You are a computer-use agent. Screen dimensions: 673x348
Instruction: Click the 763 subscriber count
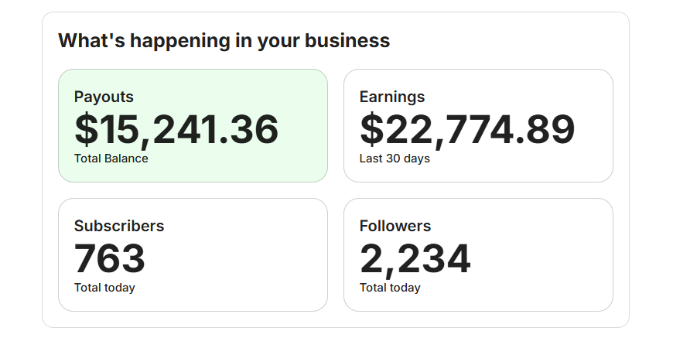110,258
